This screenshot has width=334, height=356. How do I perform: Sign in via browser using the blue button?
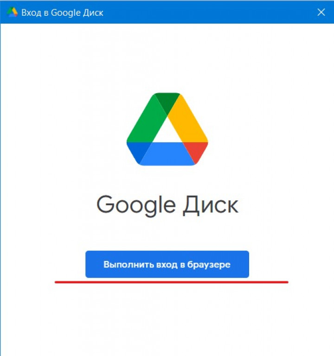[x=167, y=264]
